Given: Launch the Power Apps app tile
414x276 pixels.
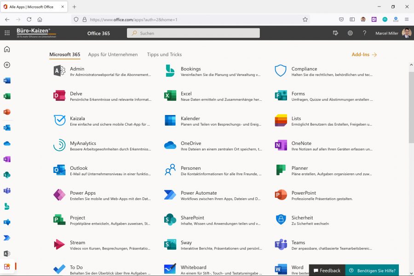Looking at the screenshot, I should coord(103,195).
